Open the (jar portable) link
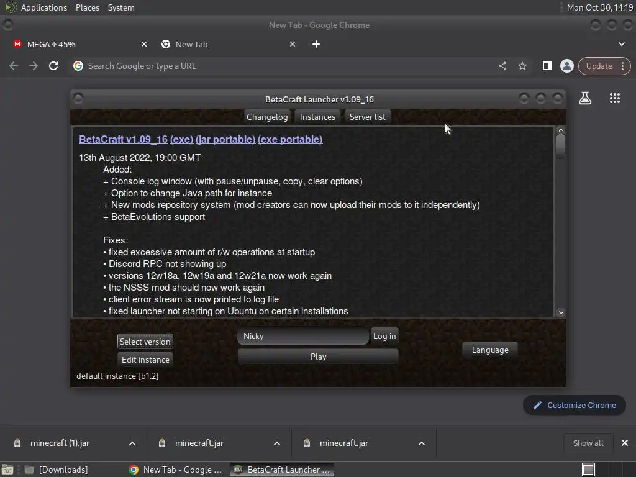The image size is (636, 477). click(225, 139)
